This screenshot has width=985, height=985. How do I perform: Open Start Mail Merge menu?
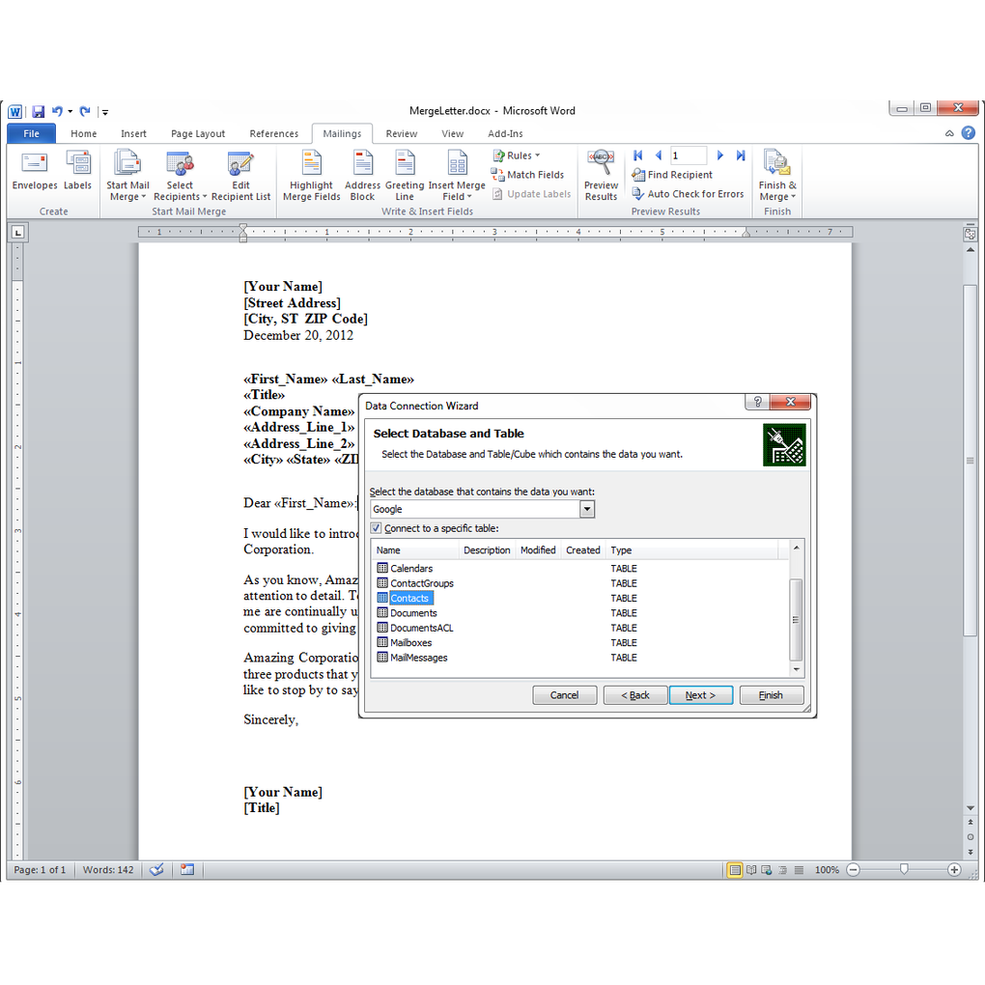pyautogui.click(x=127, y=175)
